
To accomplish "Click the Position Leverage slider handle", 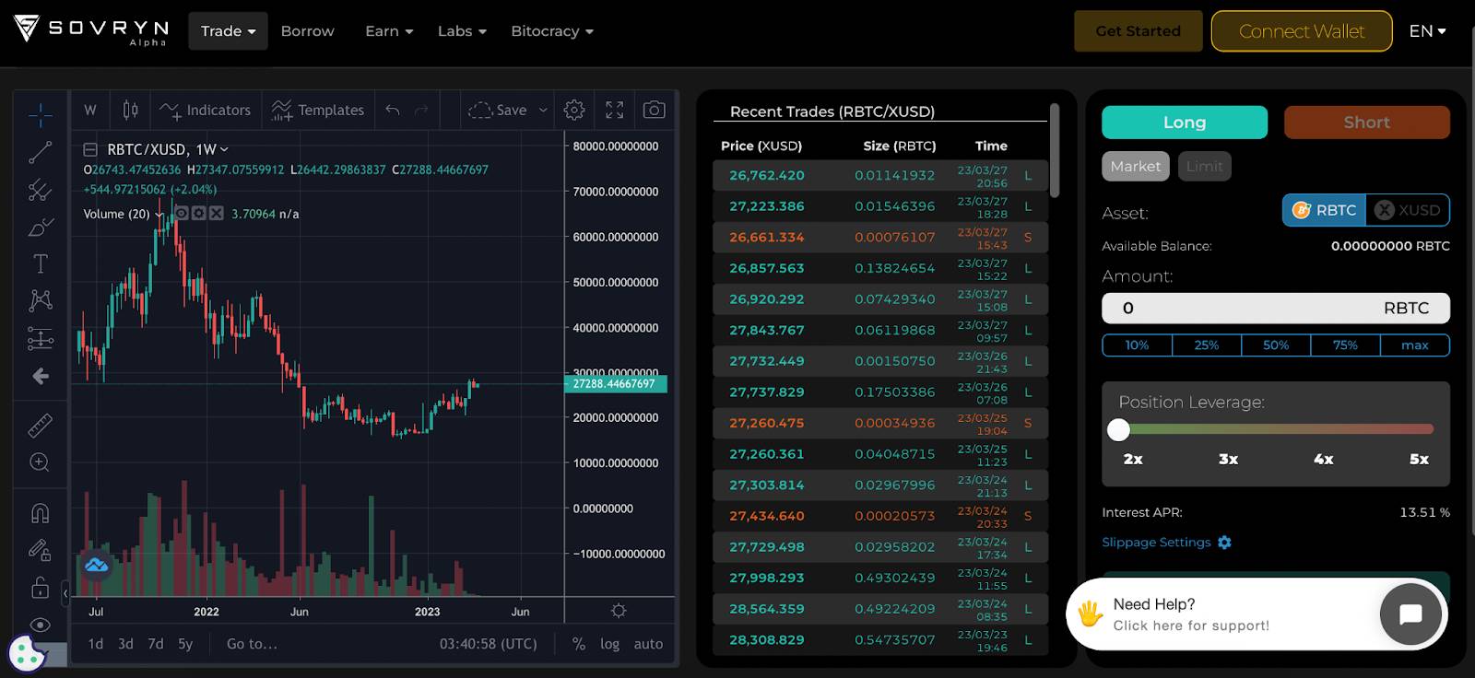I will [x=1118, y=429].
